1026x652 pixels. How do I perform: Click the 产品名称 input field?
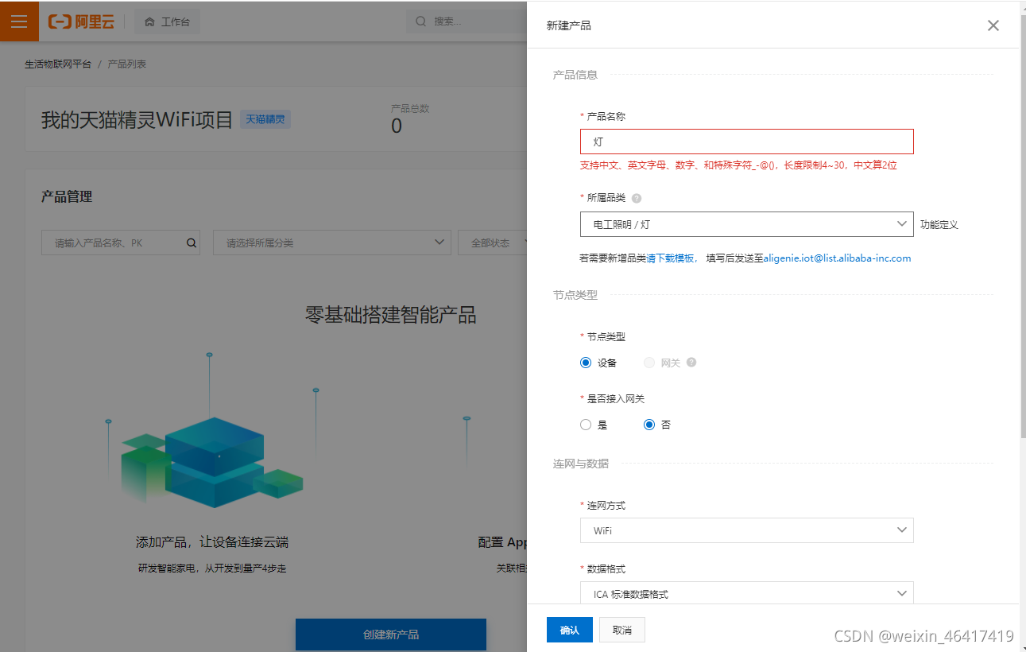(x=747, y=142)
